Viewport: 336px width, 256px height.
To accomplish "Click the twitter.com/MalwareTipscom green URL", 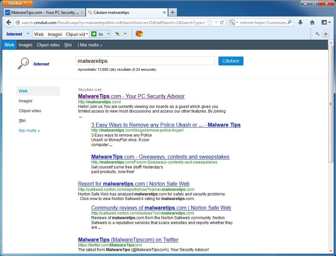I will click(110, 245).
